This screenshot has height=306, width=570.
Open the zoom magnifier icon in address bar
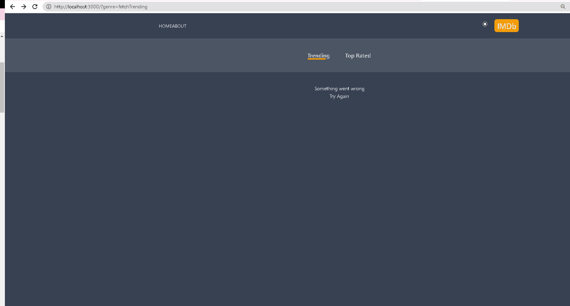pyautogui.click(x=563, y=7)
